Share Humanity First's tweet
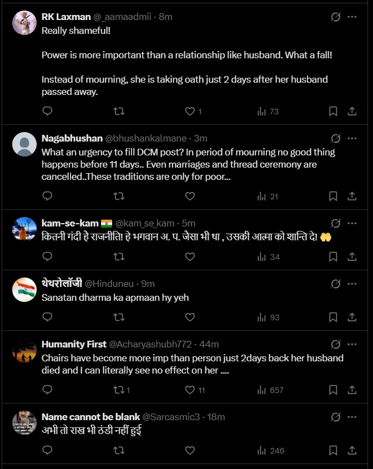Image resolution: width=373 pixels, height=469 pixels. pyautogui.click(x=352, y=390)
